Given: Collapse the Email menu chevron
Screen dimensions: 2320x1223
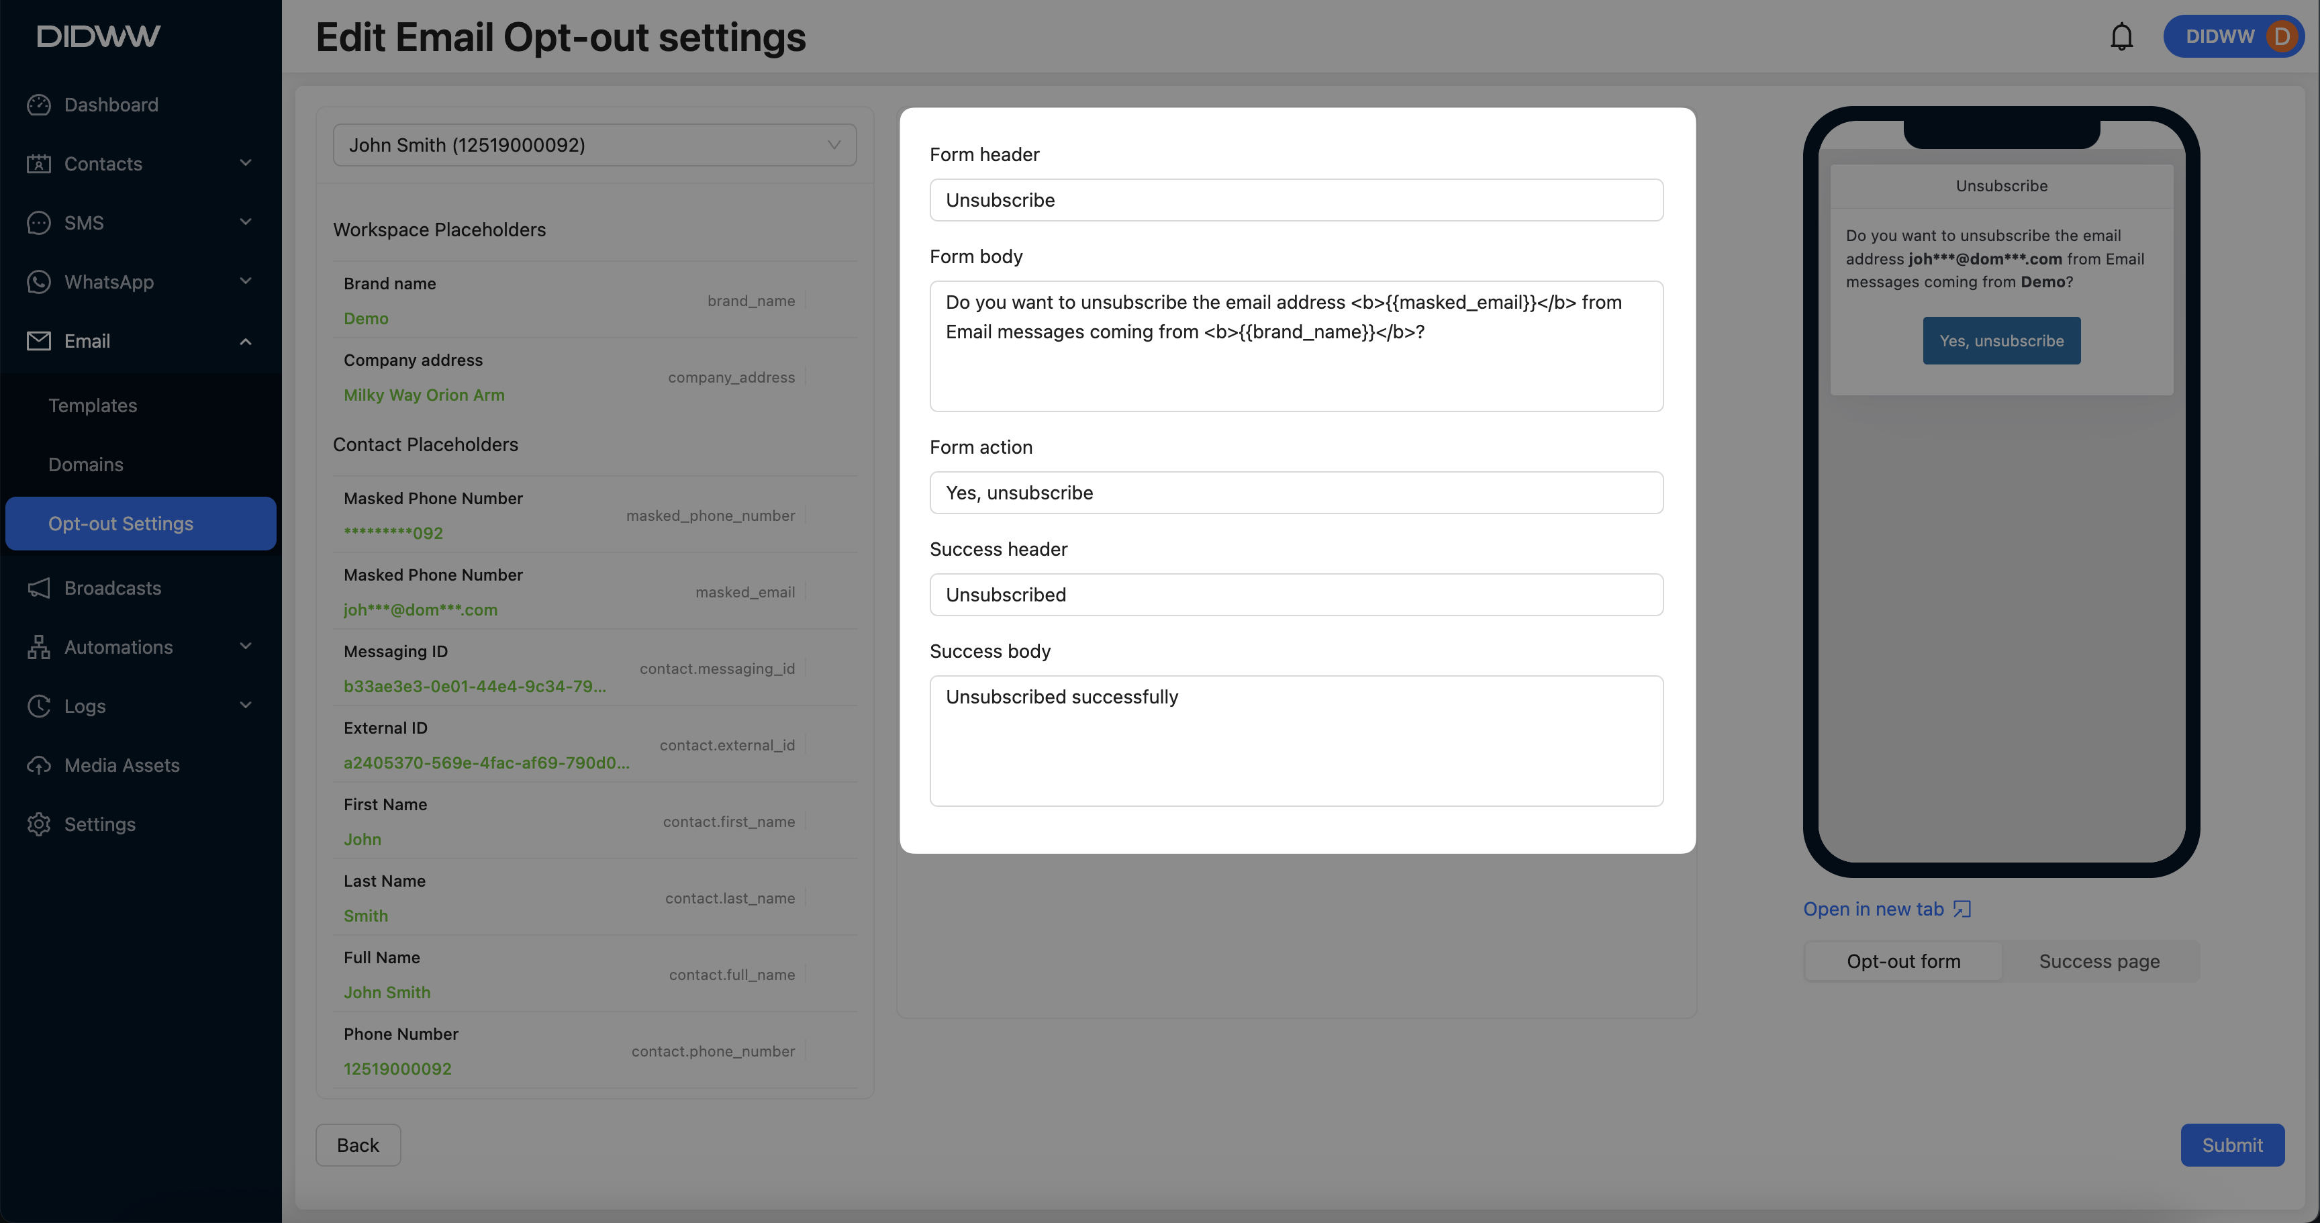Looking at the screenshot, I should tap(246, 341).
